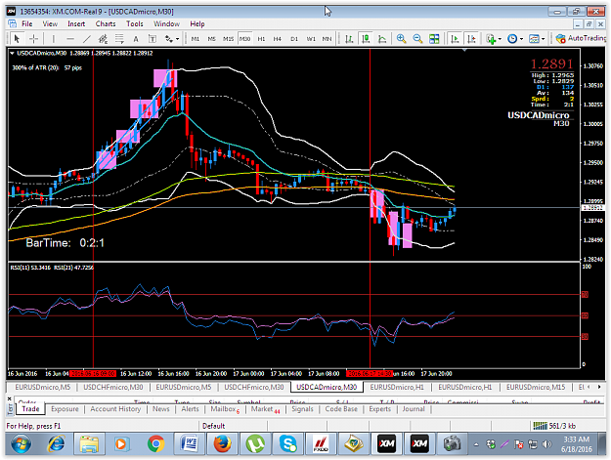Open the Charts menu
Screen dimensions: 611x460
click(x=106, y=23)
